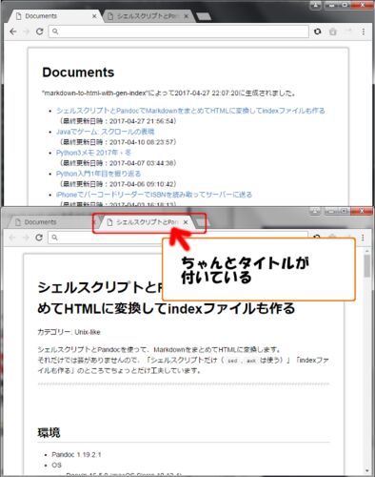This screenshot has height=477, width=375.
Task: Open the Python3メモ 2017年・冬 link
Action: click(93, 153)
